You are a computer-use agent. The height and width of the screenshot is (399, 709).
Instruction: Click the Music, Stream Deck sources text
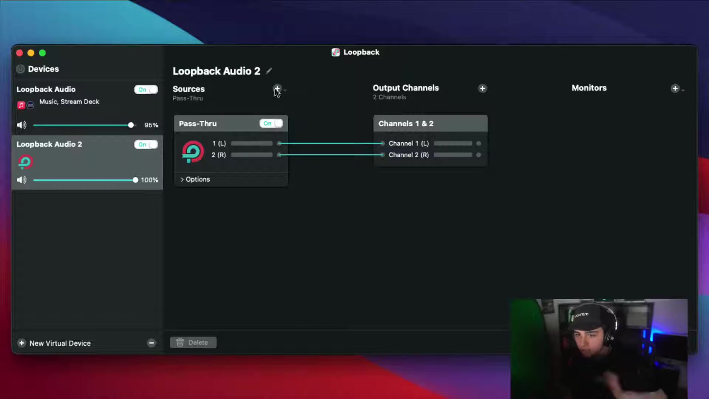[x=69, y=102]
